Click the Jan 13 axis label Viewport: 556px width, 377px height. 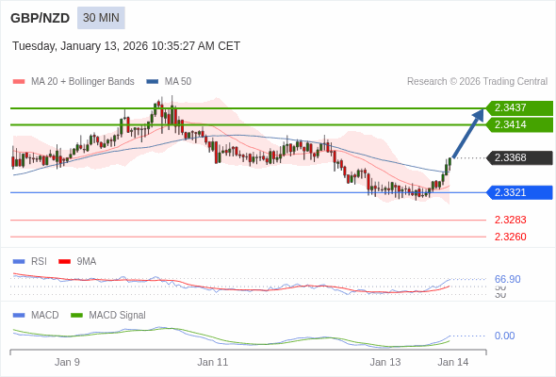(x=385, y=362)
